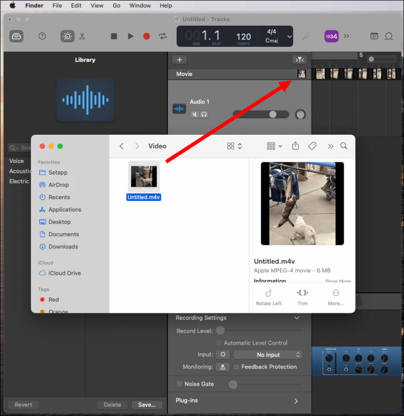Open the GarageBand Library button
This screenshot has height=416, width=404.
point(16,36)
